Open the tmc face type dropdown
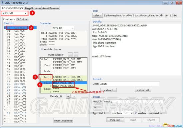This screenshot has width=183, height=128. 122,113
